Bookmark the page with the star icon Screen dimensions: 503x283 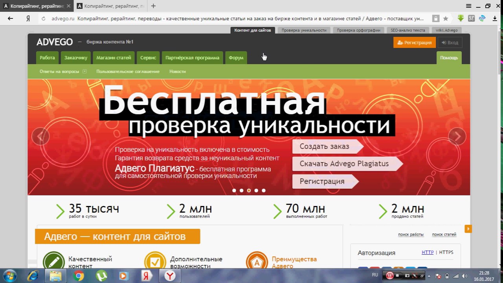(x=446, y=18)
